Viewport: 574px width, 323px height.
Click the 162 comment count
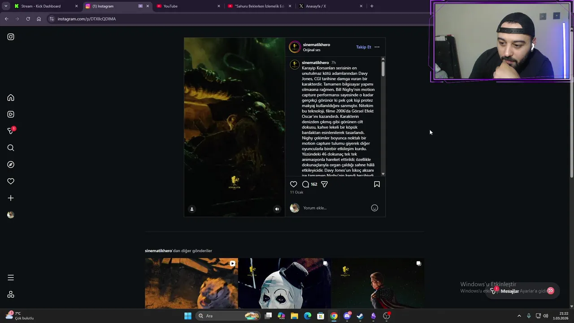314,184
